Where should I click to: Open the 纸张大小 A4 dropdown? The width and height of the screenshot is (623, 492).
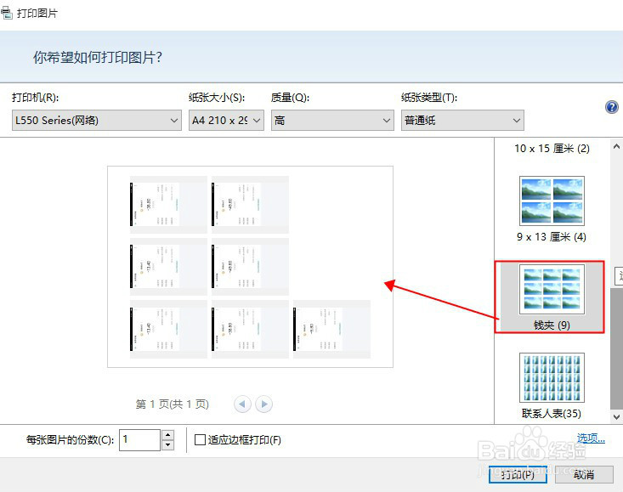click(x=226, y=121)
